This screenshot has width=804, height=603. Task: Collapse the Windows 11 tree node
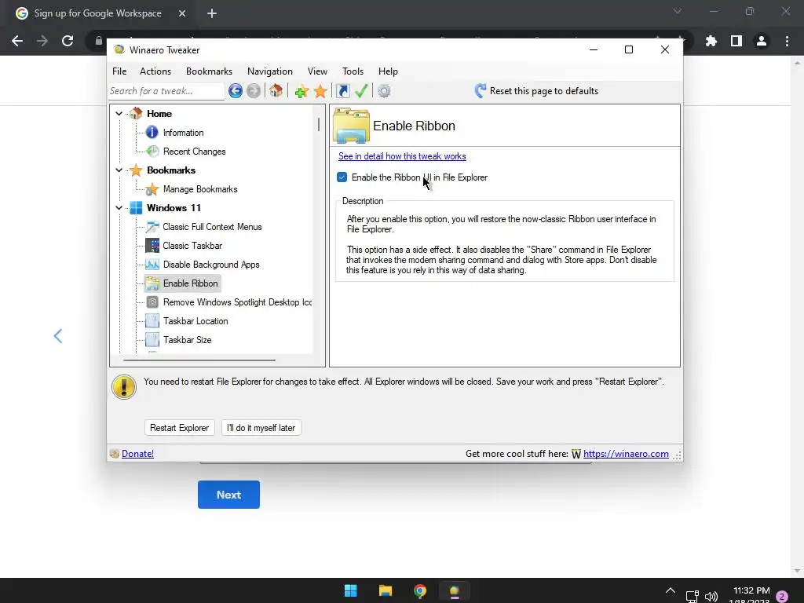click(119, 207)
